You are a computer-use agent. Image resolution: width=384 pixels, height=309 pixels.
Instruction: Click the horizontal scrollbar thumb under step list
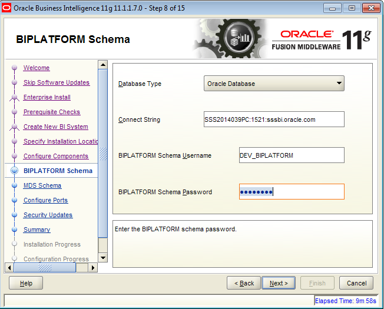pyautogui.click(x=45, y=268)
